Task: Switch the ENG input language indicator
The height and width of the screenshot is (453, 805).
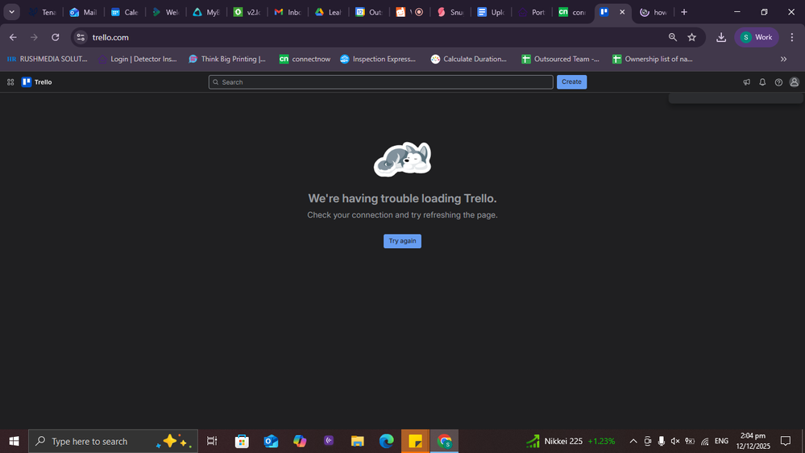Action: pyautogui.click(x=721, y=441)
